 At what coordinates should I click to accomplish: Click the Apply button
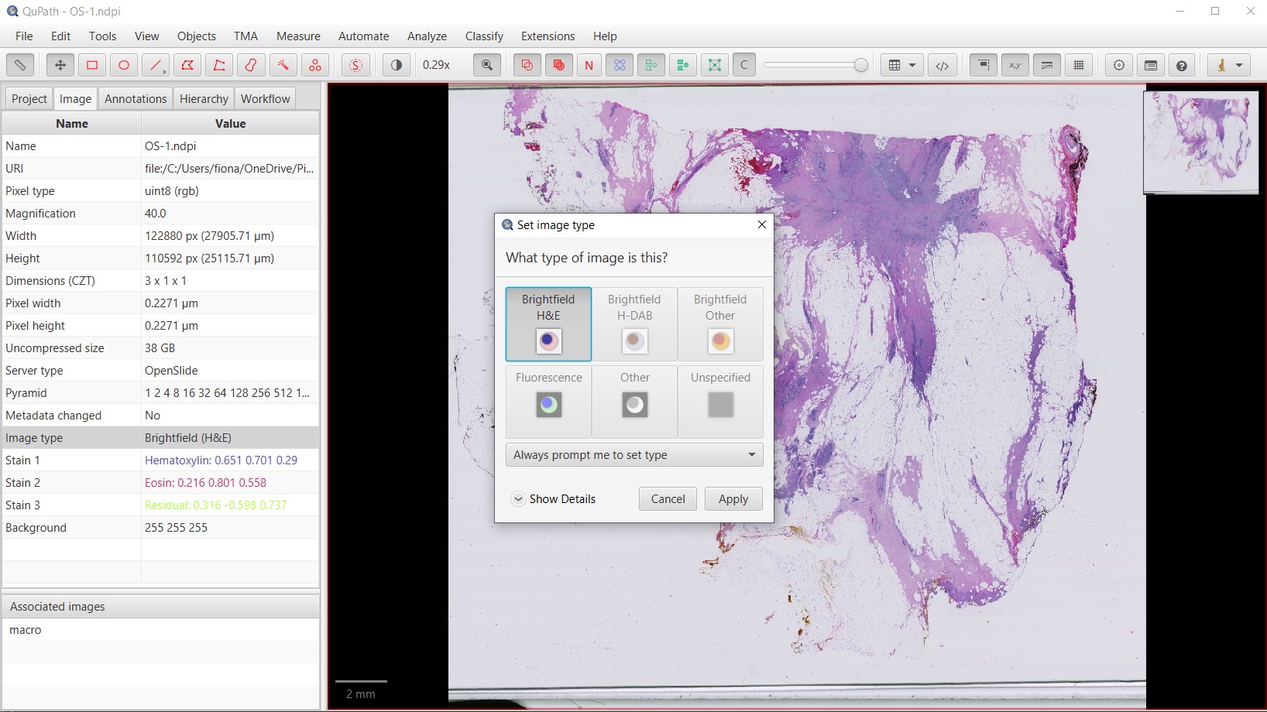click(733, 499)
